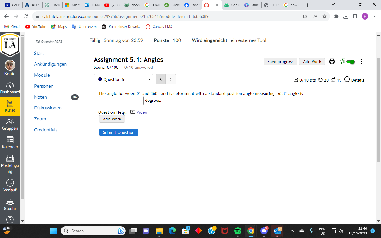Click Add Work beside Save progress
Screen dimensions: 381x238
(x=312, y=62)
